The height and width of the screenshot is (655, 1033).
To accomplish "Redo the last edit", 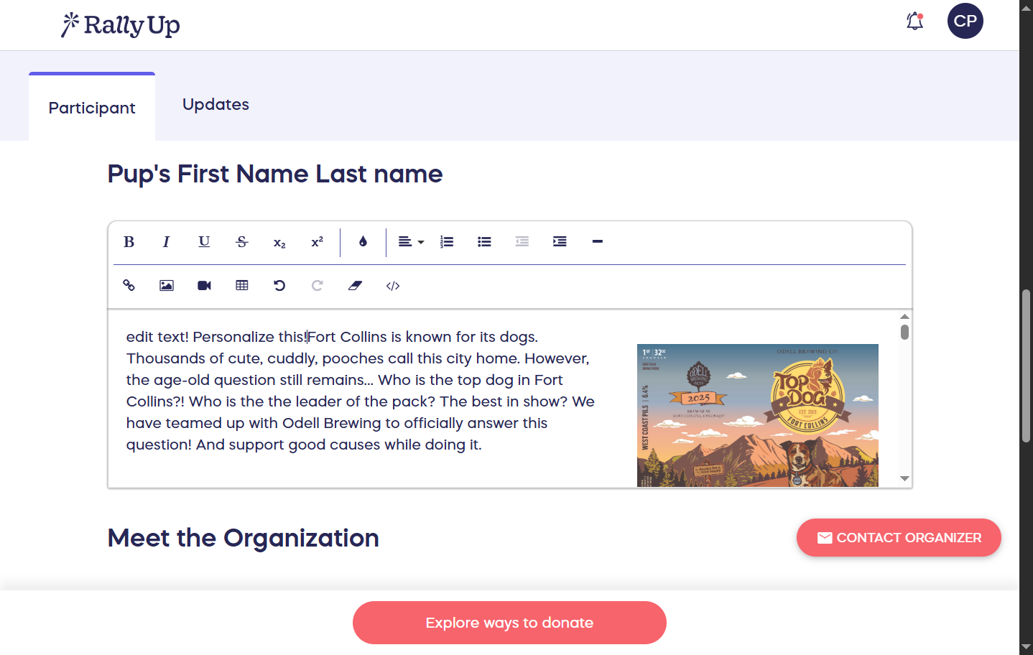I will tap(317, 286).
